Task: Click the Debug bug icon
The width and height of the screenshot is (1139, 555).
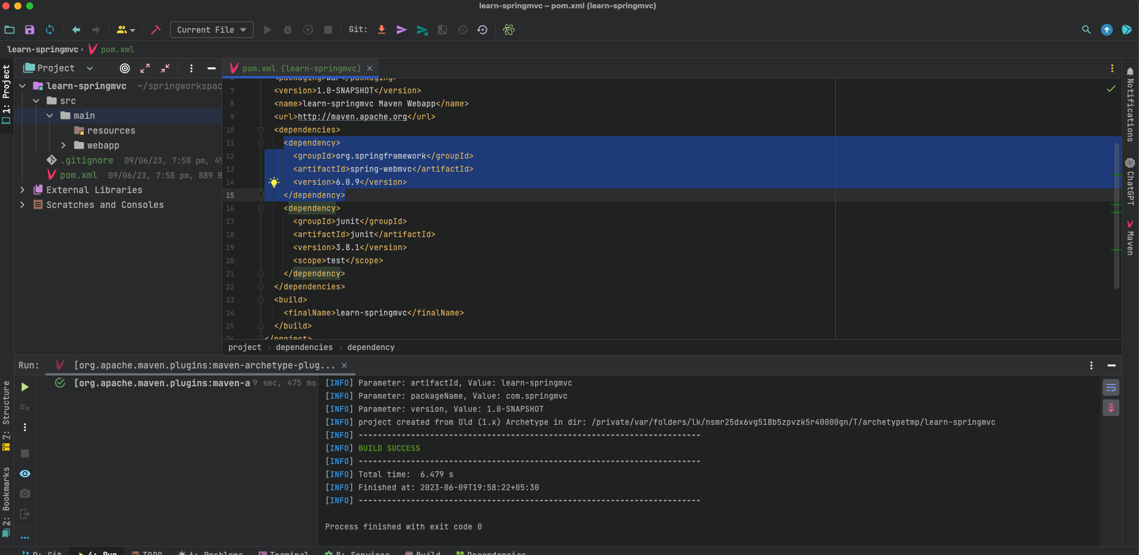Action: 288,30
